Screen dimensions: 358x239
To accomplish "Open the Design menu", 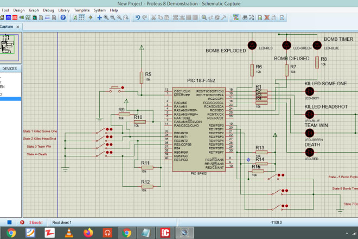I will tap(19, 10).
